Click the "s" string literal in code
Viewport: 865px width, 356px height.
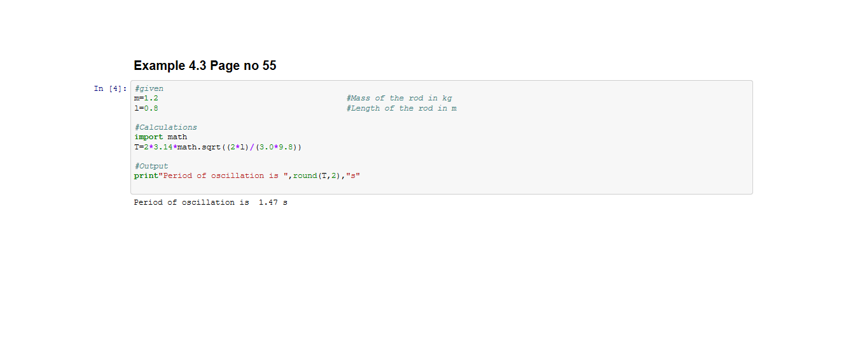pos(353,175)
